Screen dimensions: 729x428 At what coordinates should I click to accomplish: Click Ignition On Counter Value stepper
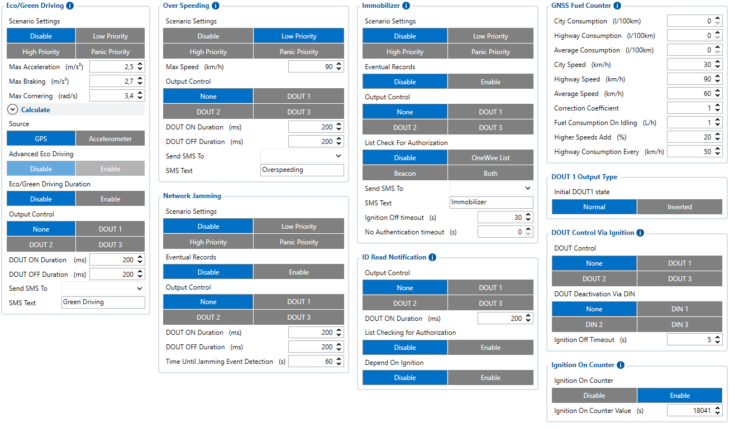point(718,411)
